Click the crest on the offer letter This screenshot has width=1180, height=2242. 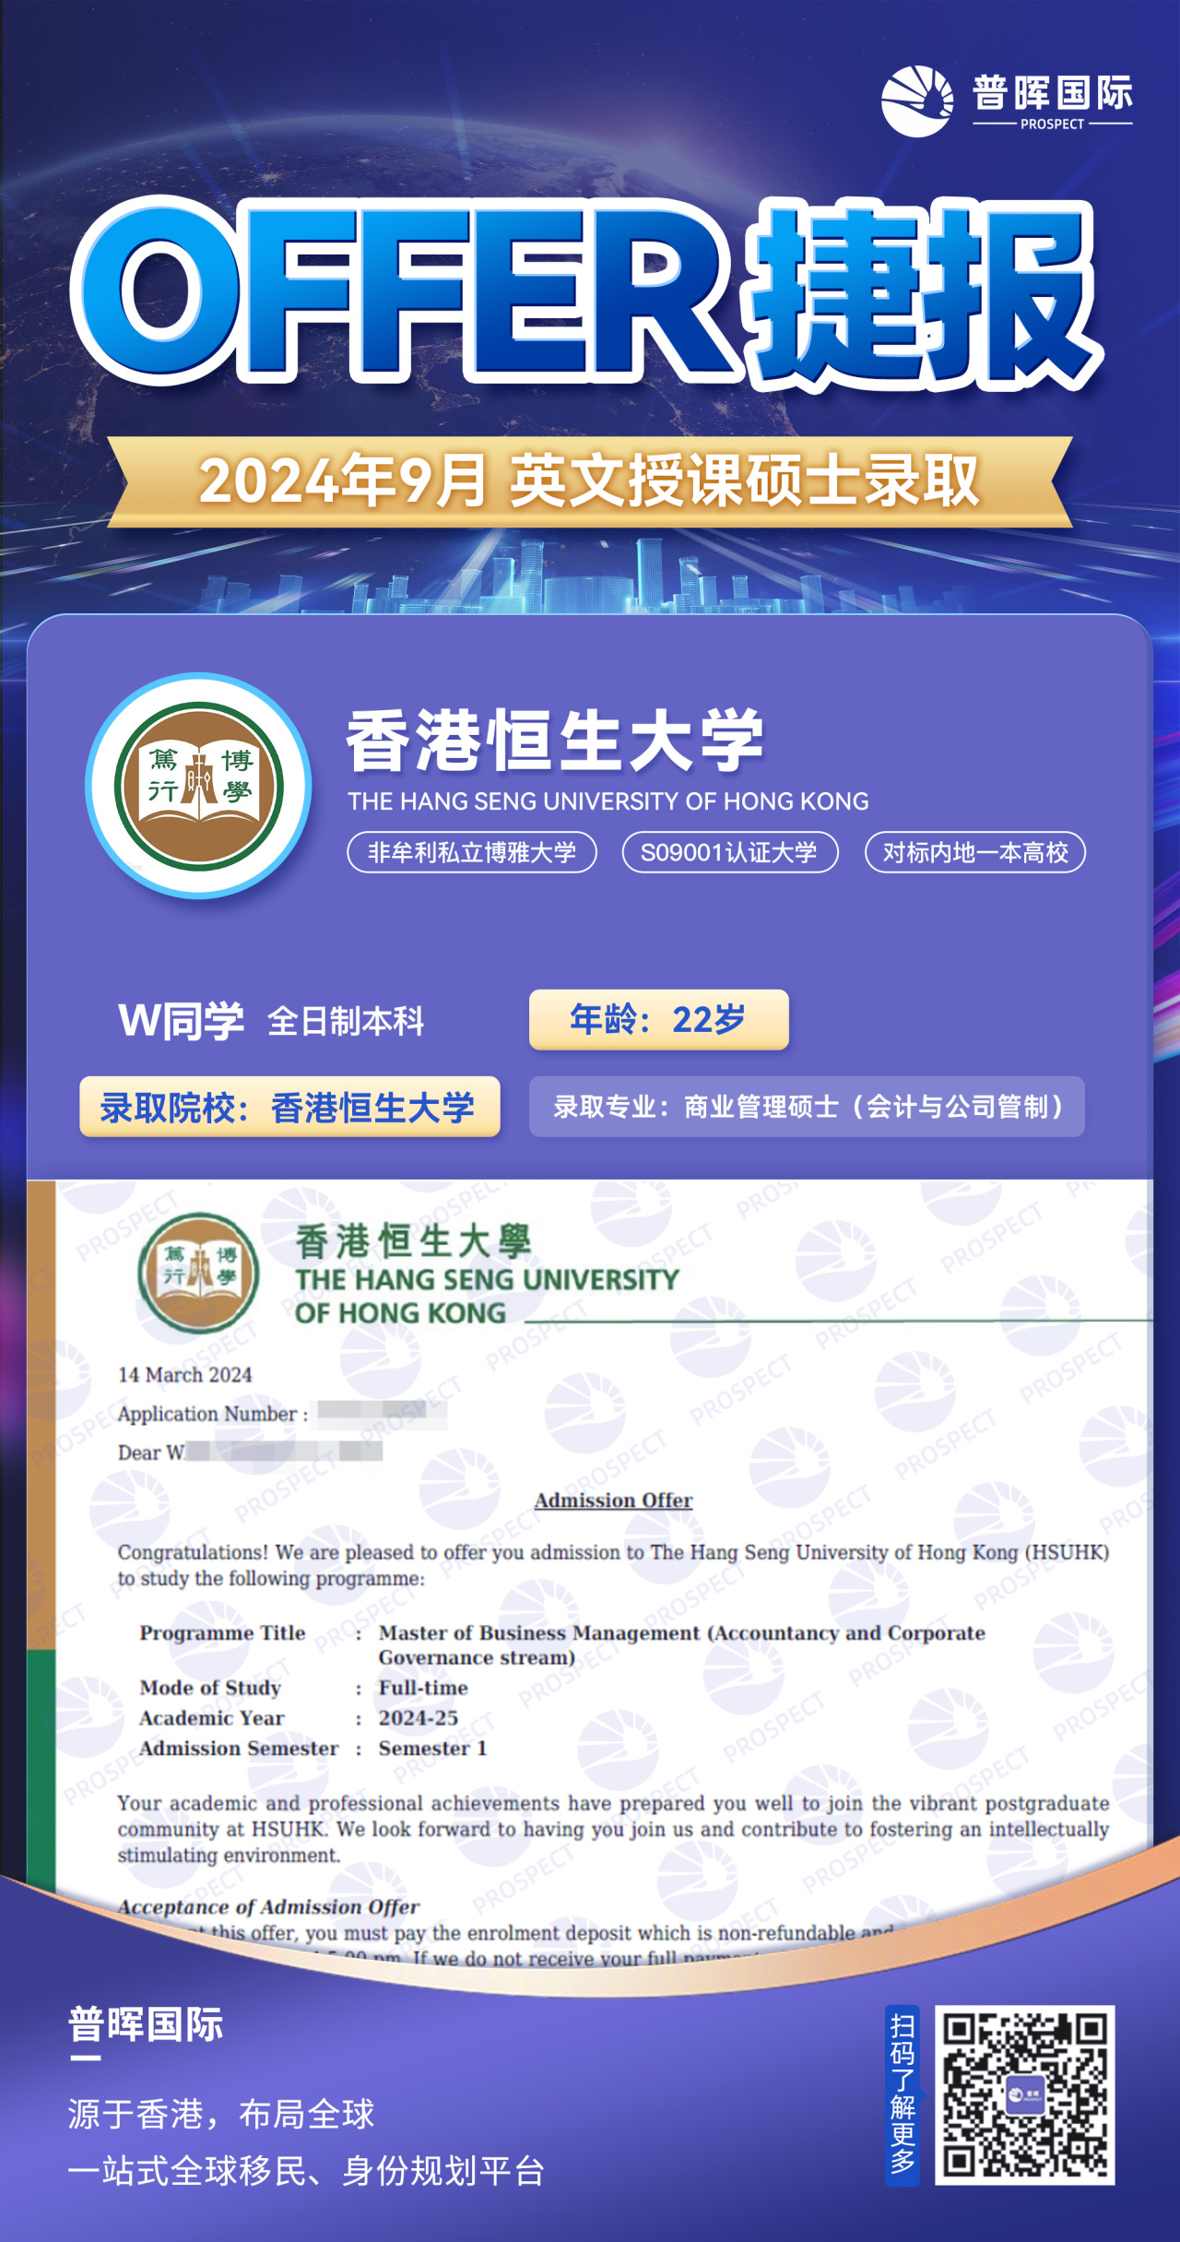(198, 1273)
